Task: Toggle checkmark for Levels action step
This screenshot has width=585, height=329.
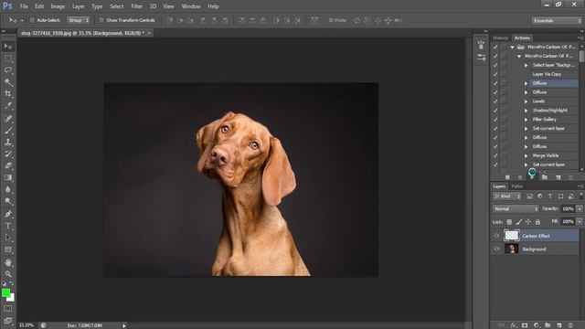Action: [495, 101]
